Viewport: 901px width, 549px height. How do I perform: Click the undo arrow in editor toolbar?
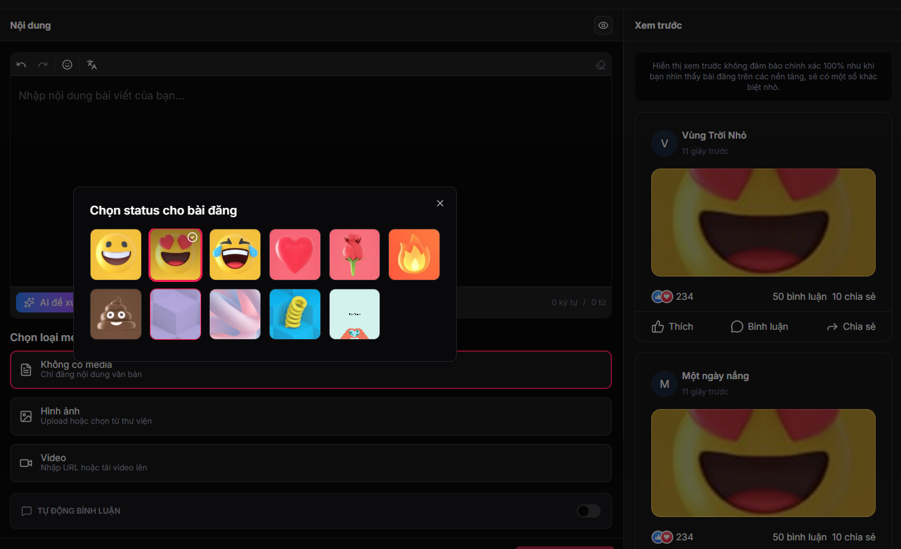(21, 65)
